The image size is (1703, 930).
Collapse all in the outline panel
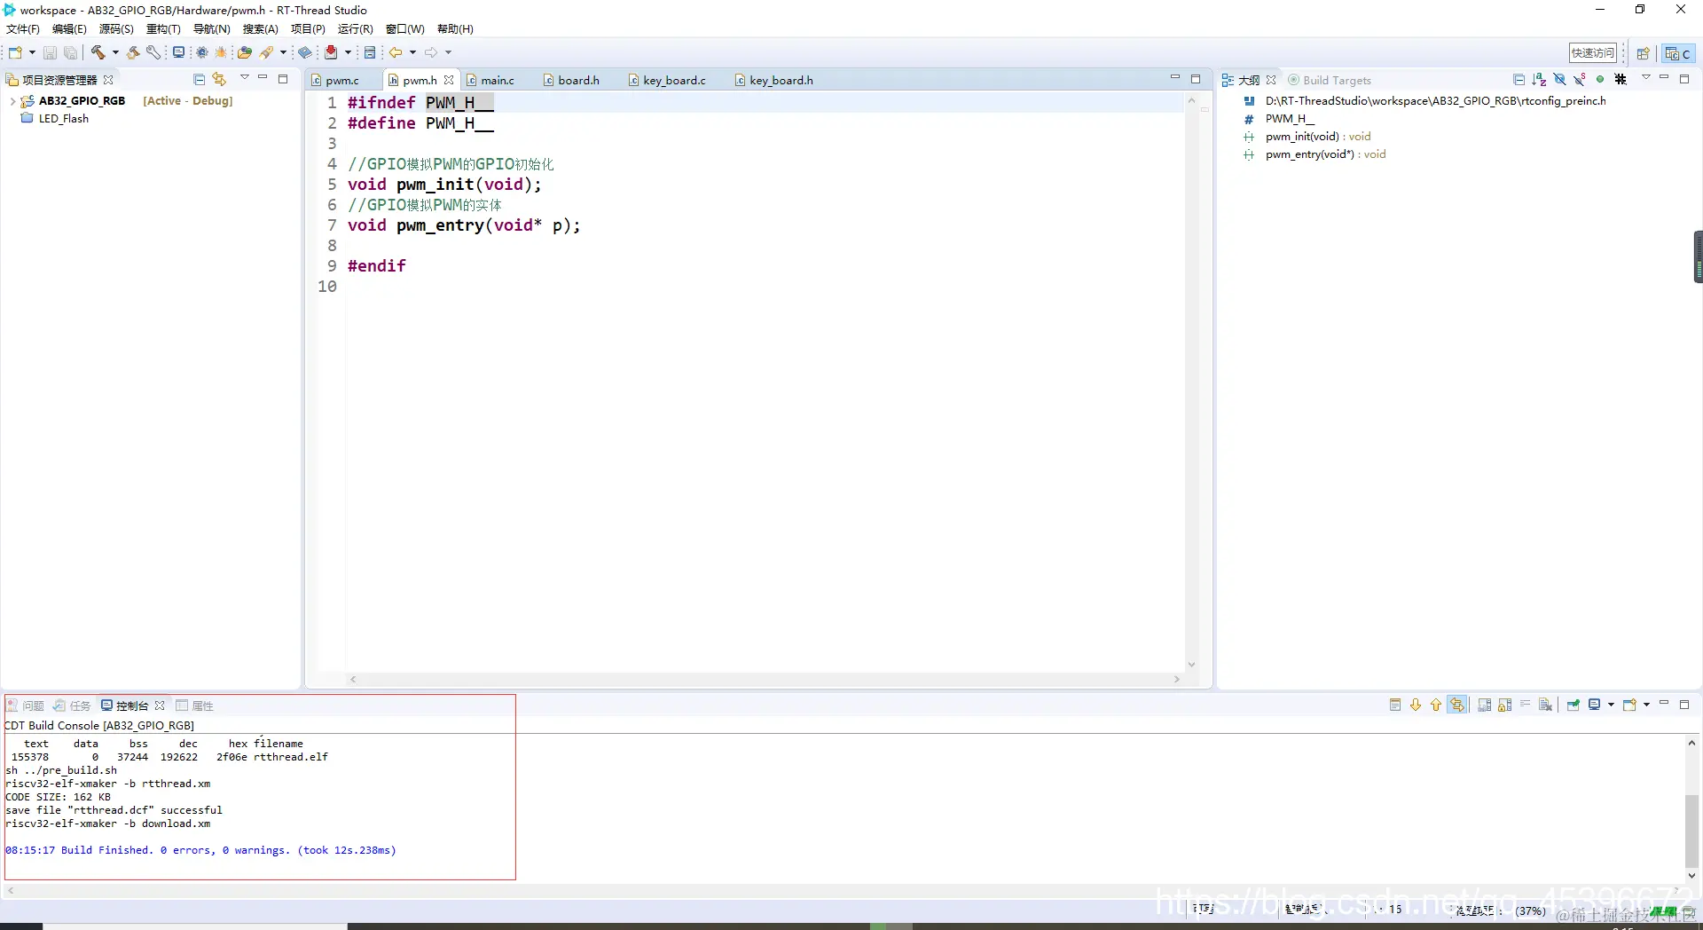tap(1519, 80)
